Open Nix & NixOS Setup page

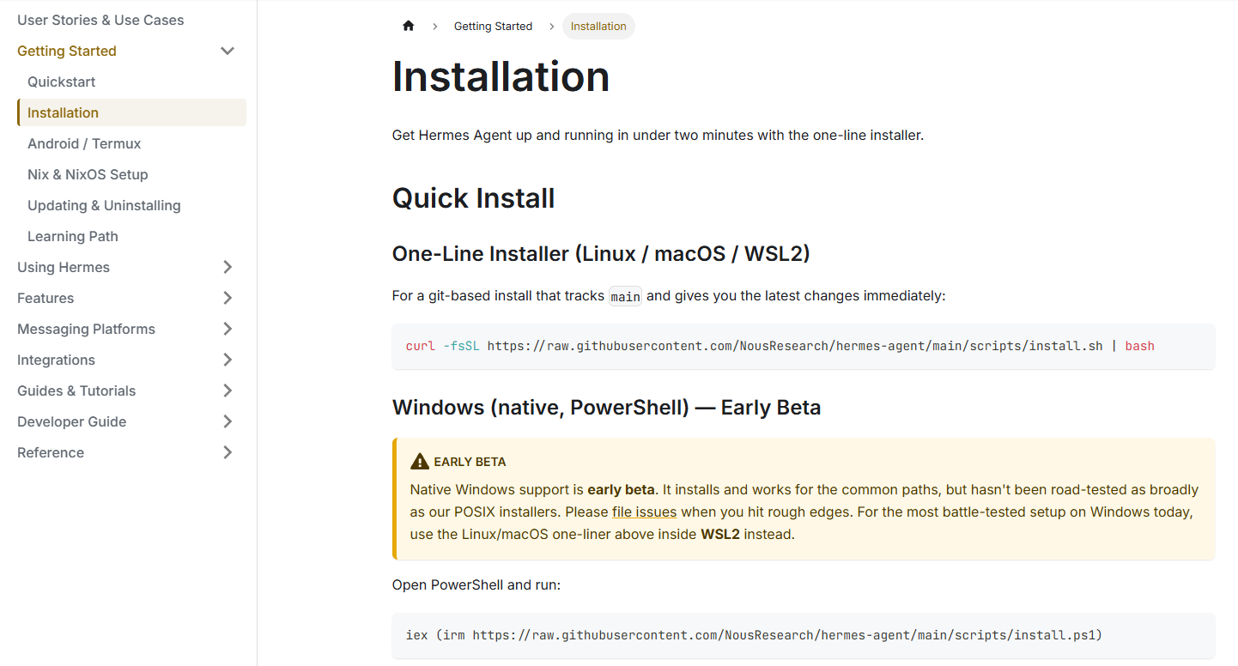(88, 174)
